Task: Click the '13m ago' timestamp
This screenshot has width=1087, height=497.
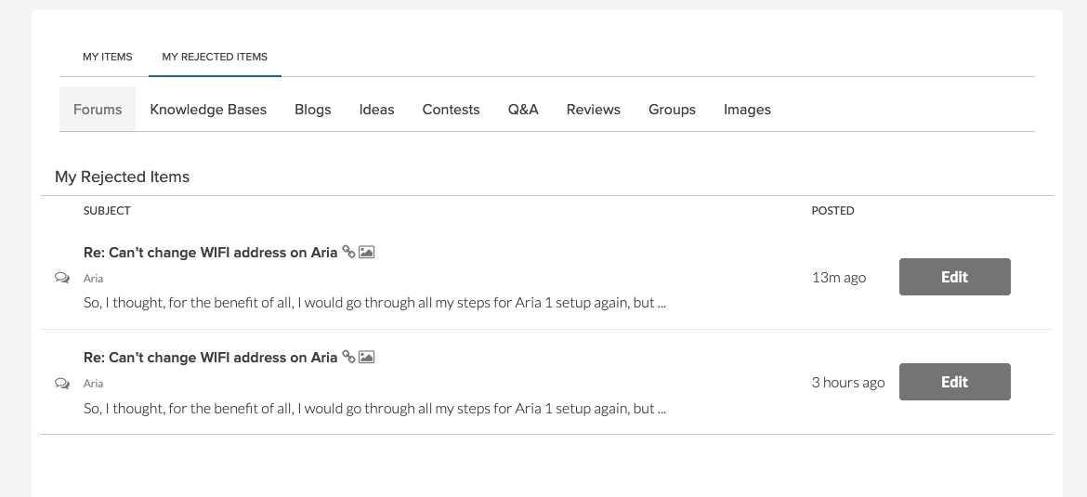Action: point(839,278)
